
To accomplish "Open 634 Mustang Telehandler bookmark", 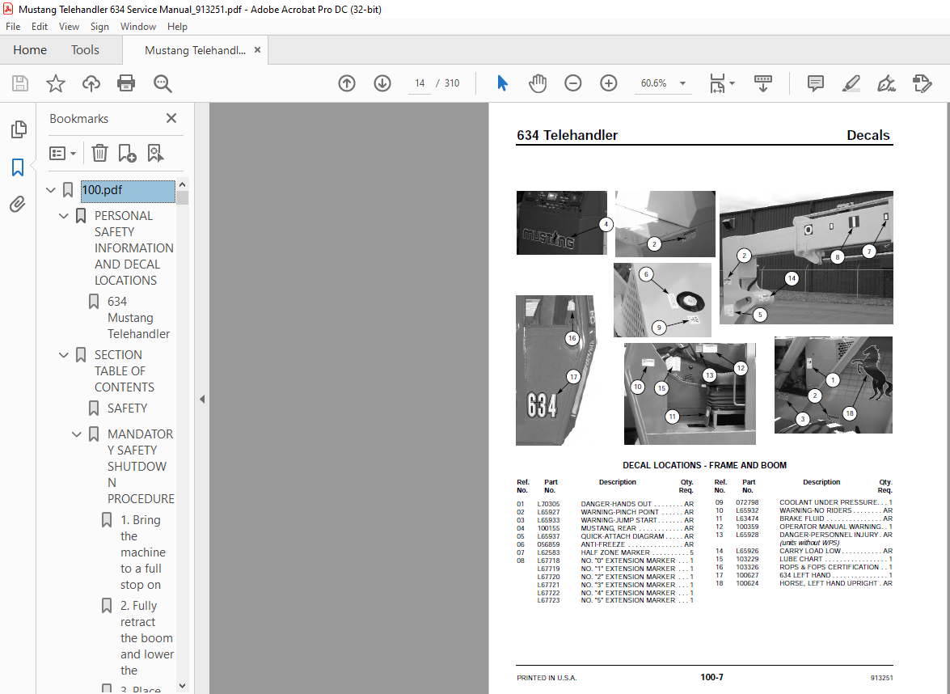I will coord(139,318).
